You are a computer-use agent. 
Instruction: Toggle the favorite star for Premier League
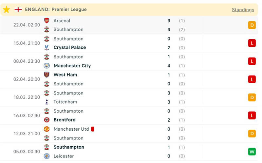coord(7,9)
